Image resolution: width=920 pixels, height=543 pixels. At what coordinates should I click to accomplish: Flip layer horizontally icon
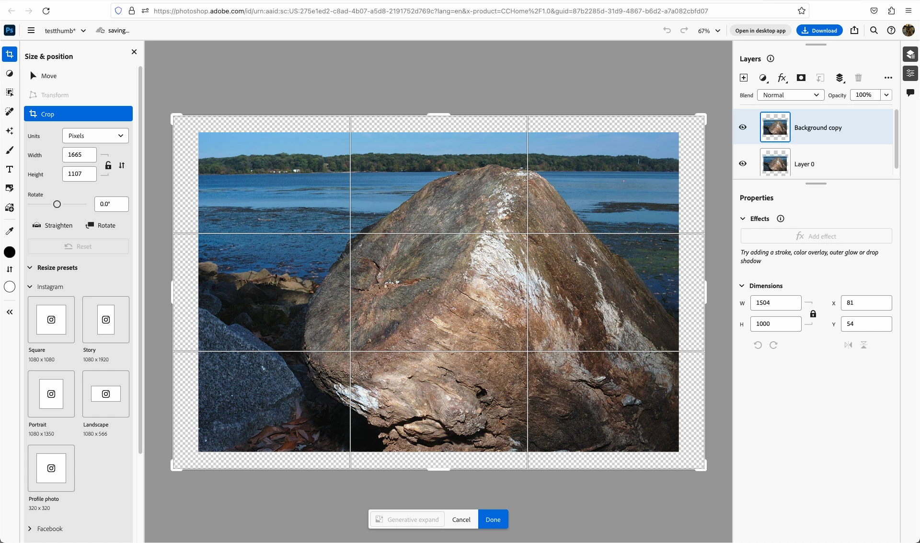(x=848, y=345)
